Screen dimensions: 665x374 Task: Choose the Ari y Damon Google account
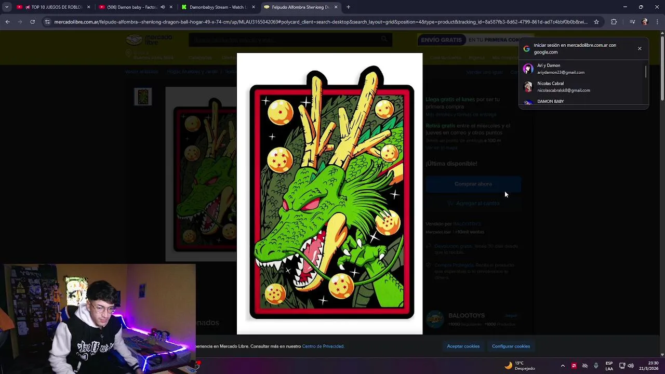click(x=582, y=69)
